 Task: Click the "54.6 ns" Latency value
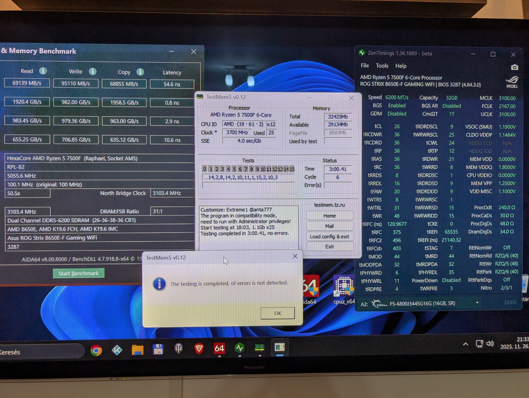click(172, 84)
